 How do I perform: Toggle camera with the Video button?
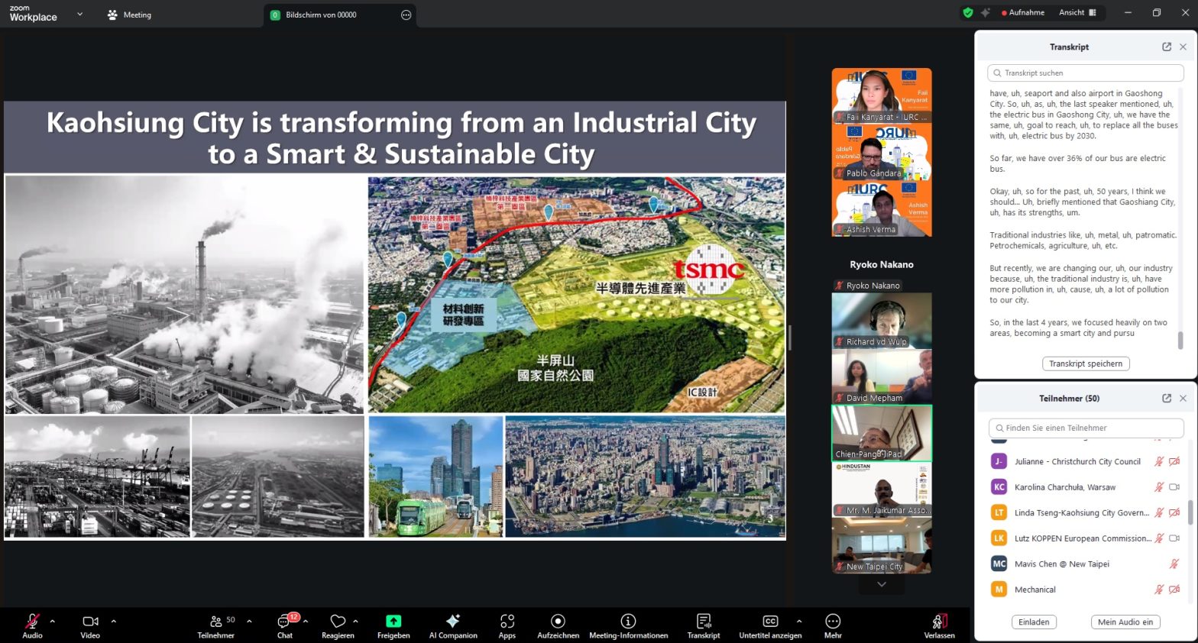tap(90, 622)
